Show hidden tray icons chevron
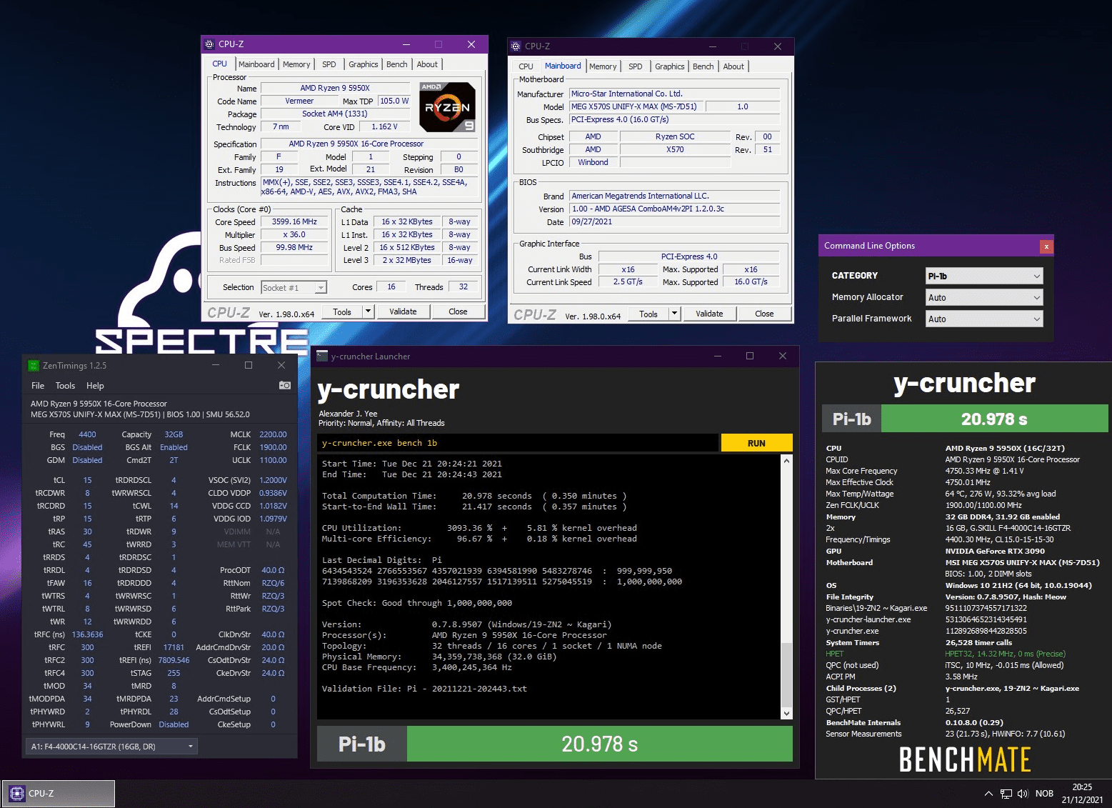The width and height of the screenshot is (1112, 808). coord(988,794)
